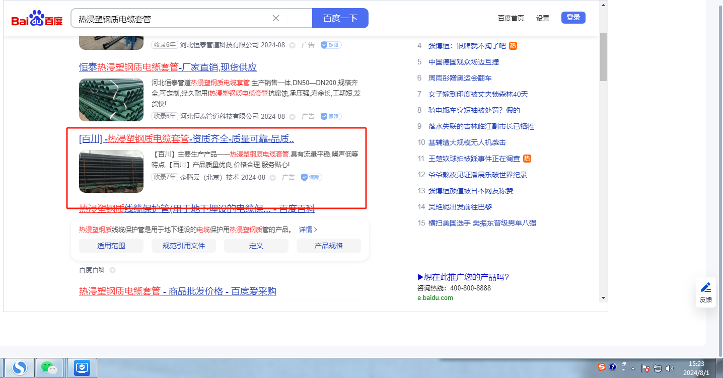Click the volume speaker icon in tray
The width and height of the screenshot is (723, 378).
click(x=669, y=368)
